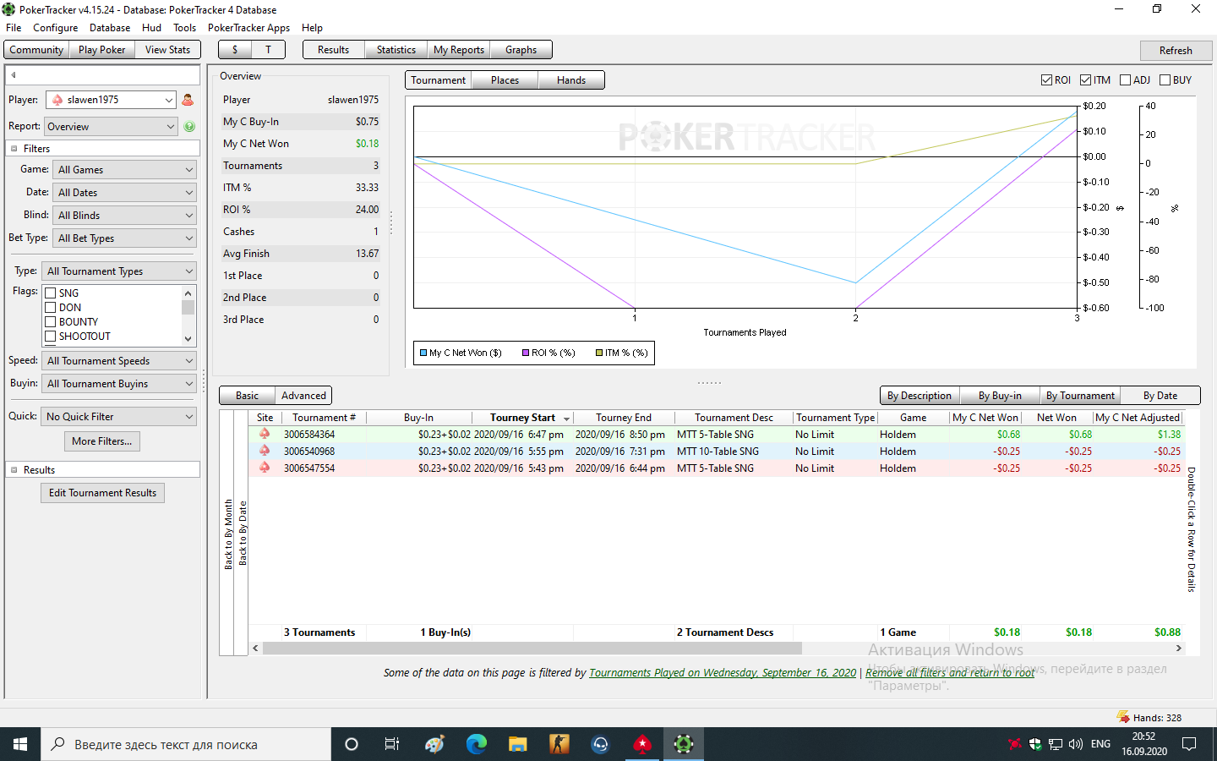
Task: Open the Tournament Buyins dropdown
Action: [x=119, y=384]
